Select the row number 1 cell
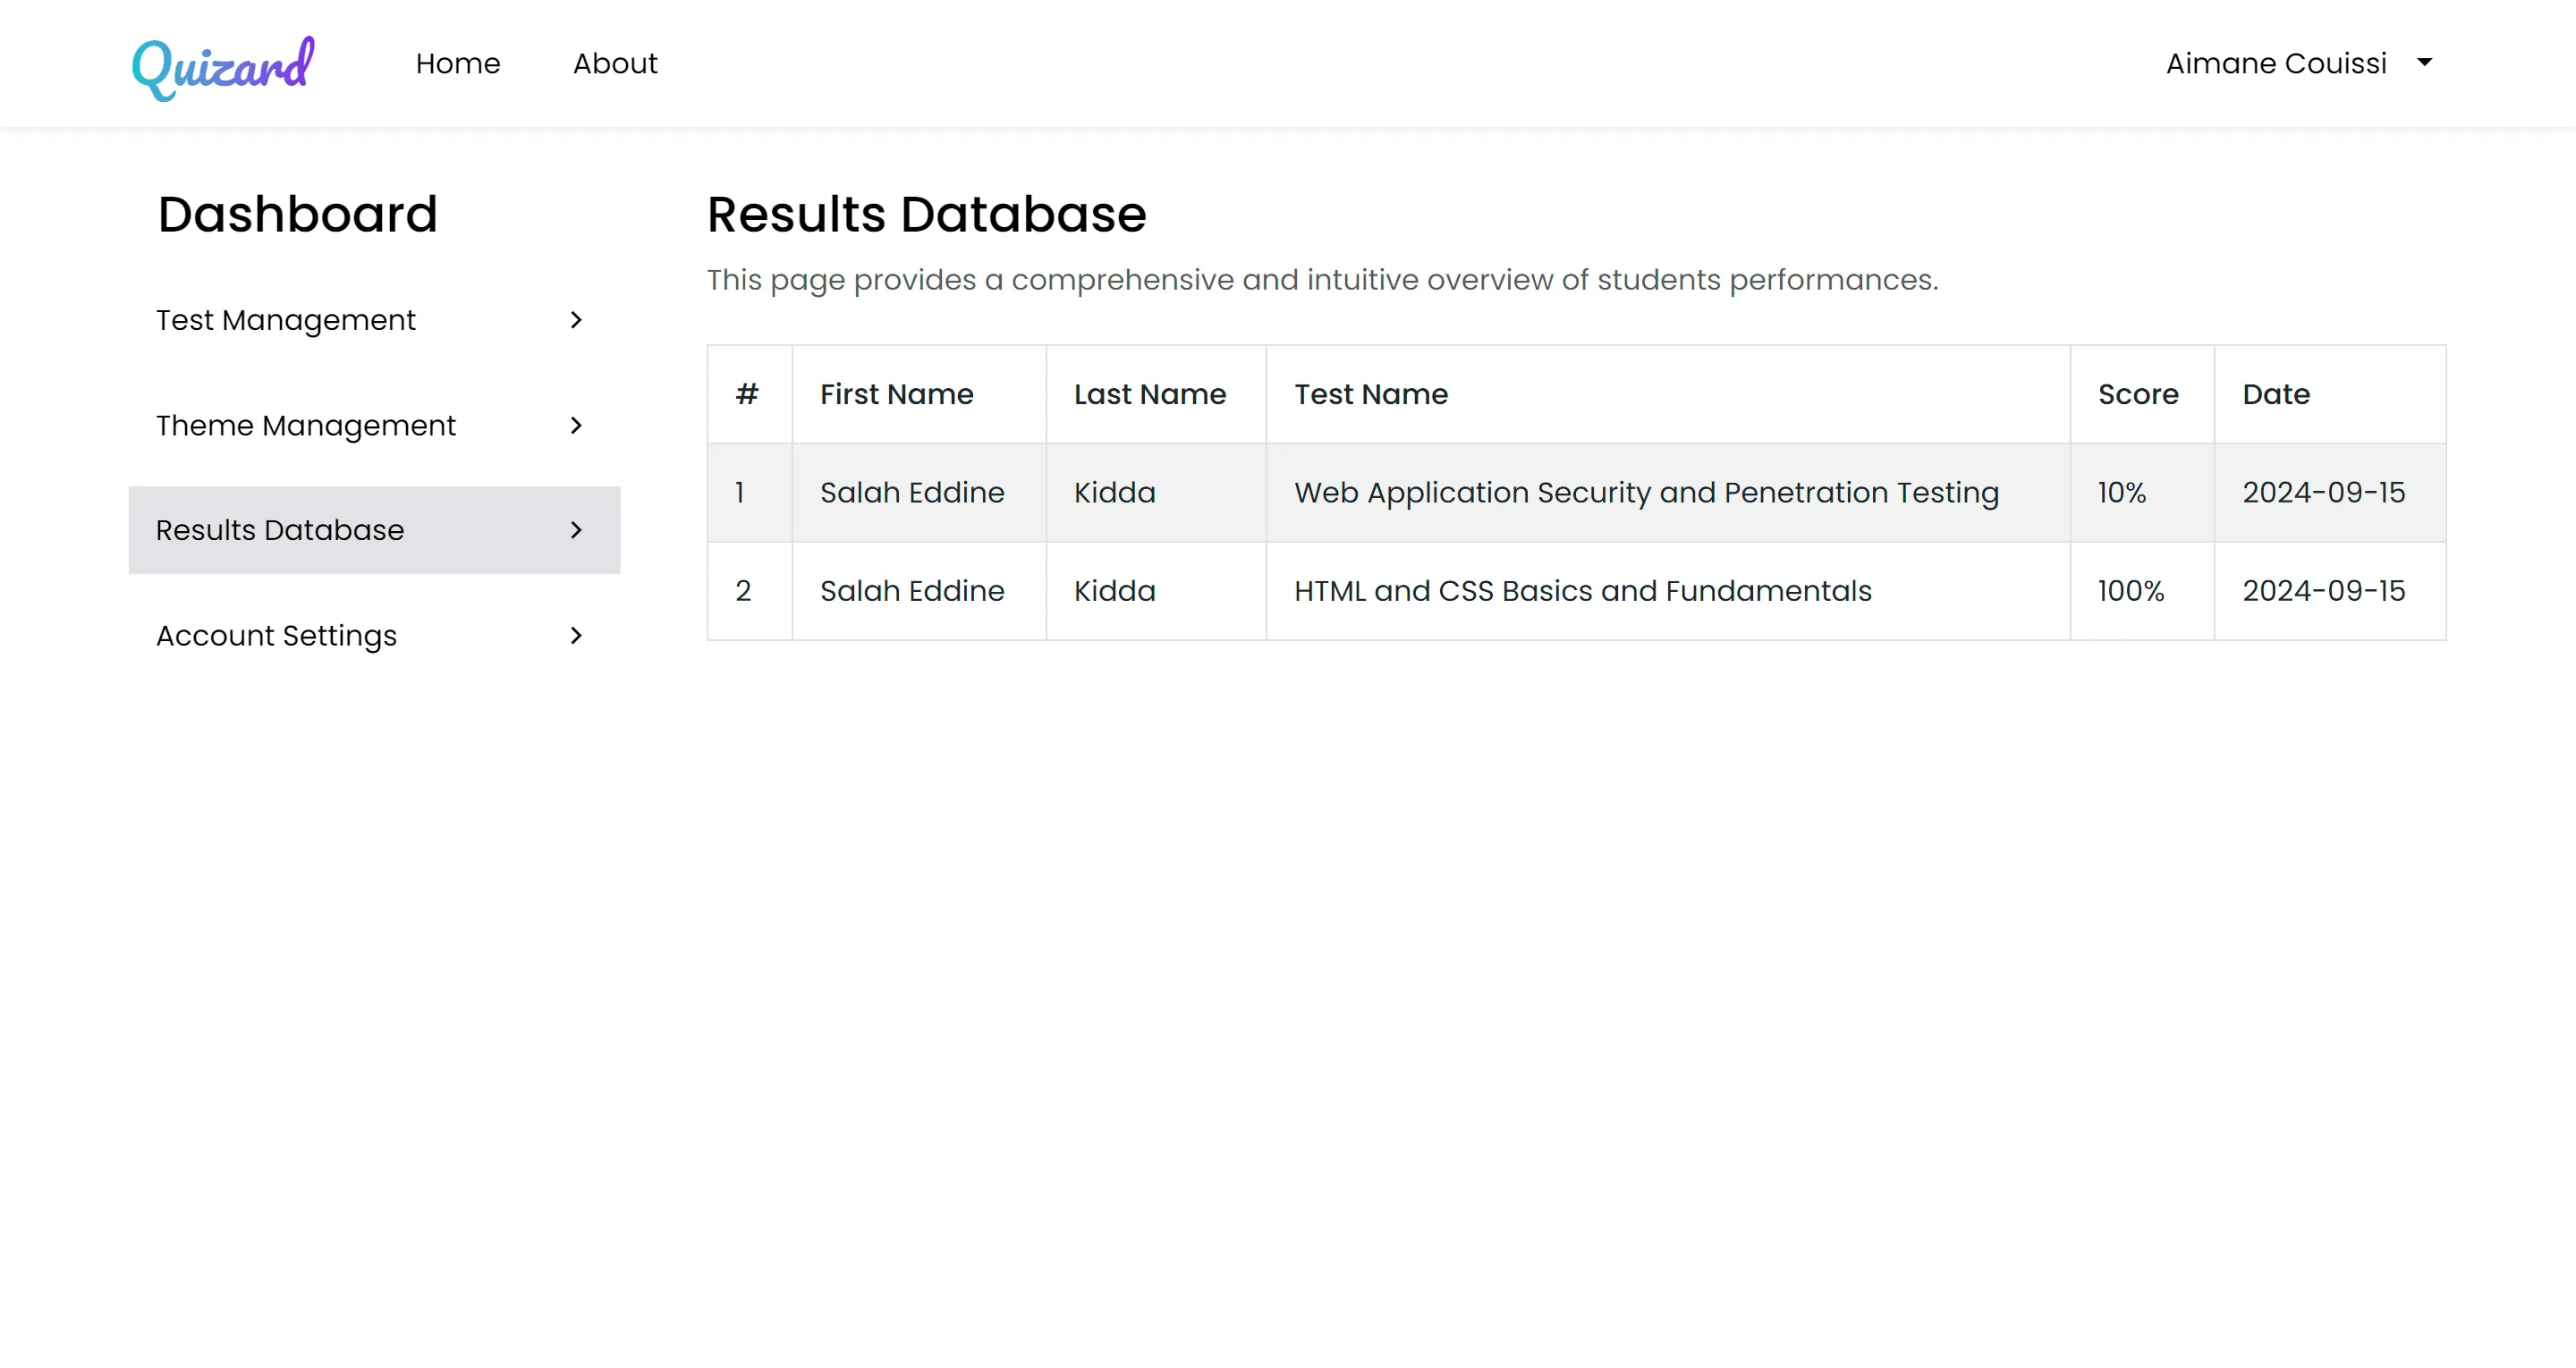This screenshot has width=2576, height=1368. 749,492
